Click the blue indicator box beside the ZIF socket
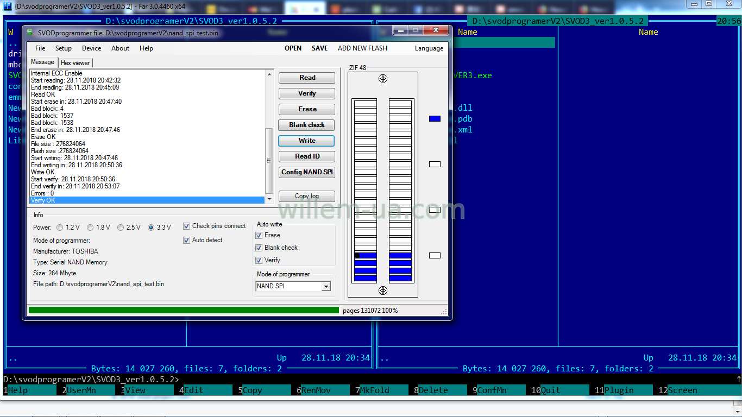The image size is (742, 417). [x=435, y=118]
